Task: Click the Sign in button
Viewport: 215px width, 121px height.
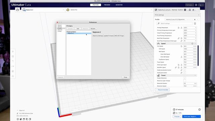Action: (201, 5)
